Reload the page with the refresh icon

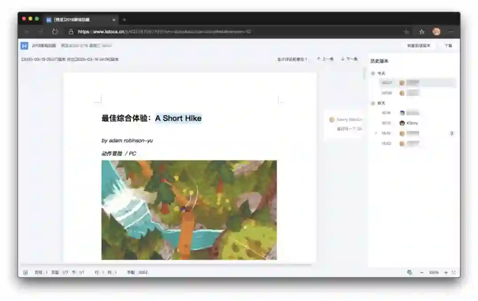coord(55,31)
